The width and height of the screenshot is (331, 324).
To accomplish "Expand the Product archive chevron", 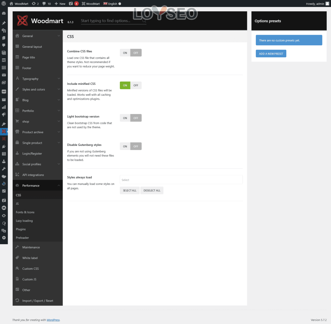I will (x=59, y=132).
